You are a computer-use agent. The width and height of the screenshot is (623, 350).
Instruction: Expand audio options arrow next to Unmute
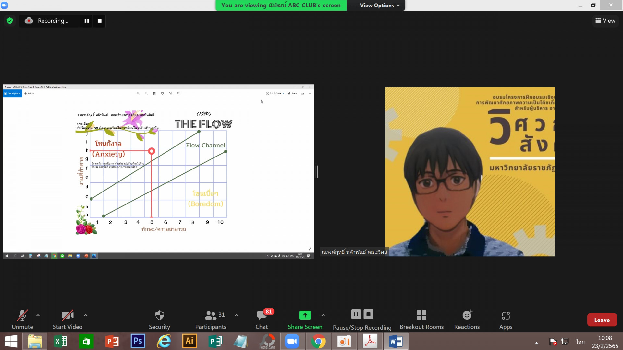pyautogui.click(x=38, y=315)
